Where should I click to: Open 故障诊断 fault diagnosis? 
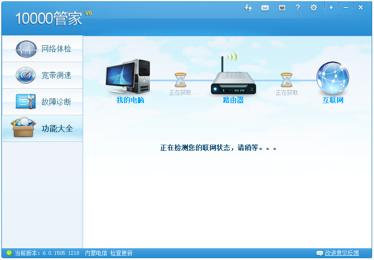[x=43, y=102]
